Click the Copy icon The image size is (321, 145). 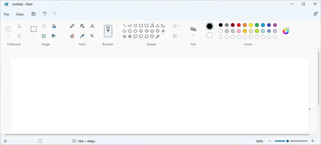[x=19, y=36]
